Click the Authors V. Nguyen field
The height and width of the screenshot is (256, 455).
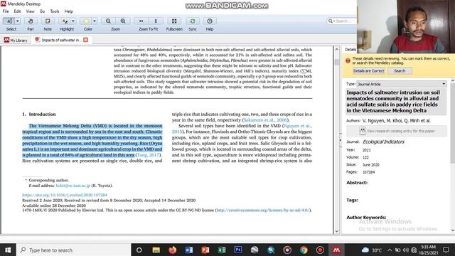click(x=396, y=121)
